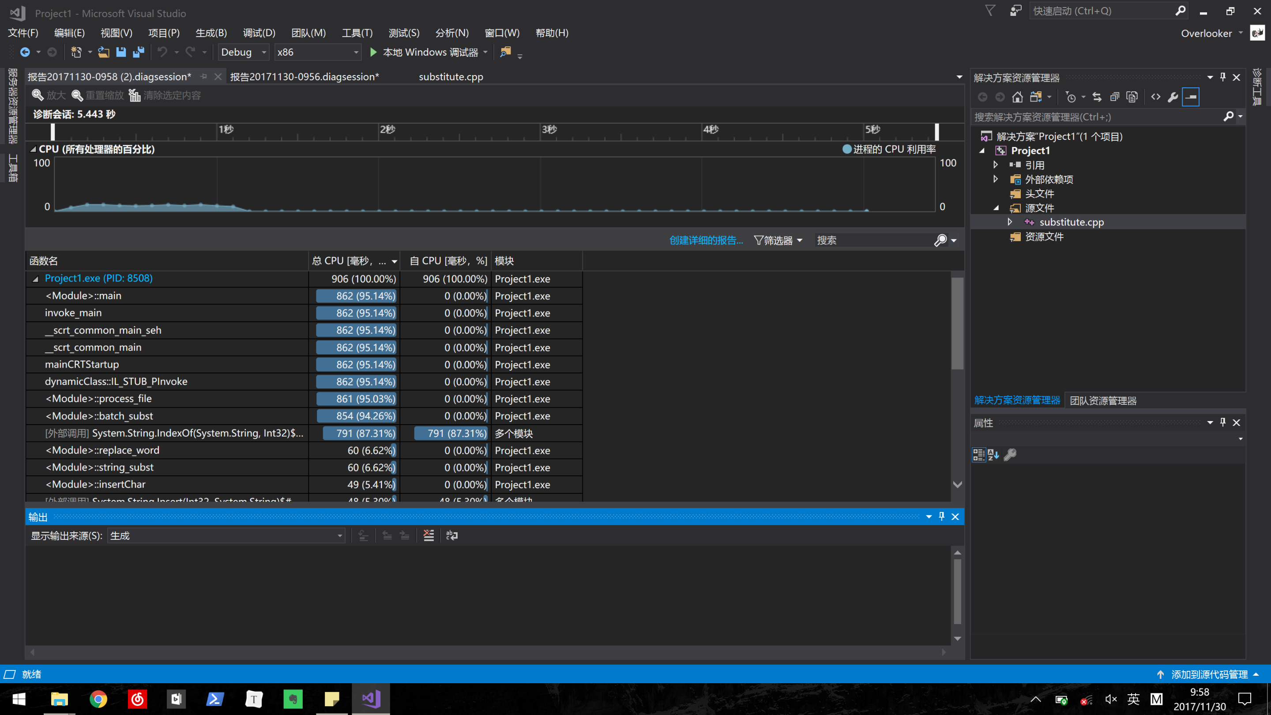
Task: Pin the 报告20171130-0958 (2).diagsession tab
Action: click(204, 76)
